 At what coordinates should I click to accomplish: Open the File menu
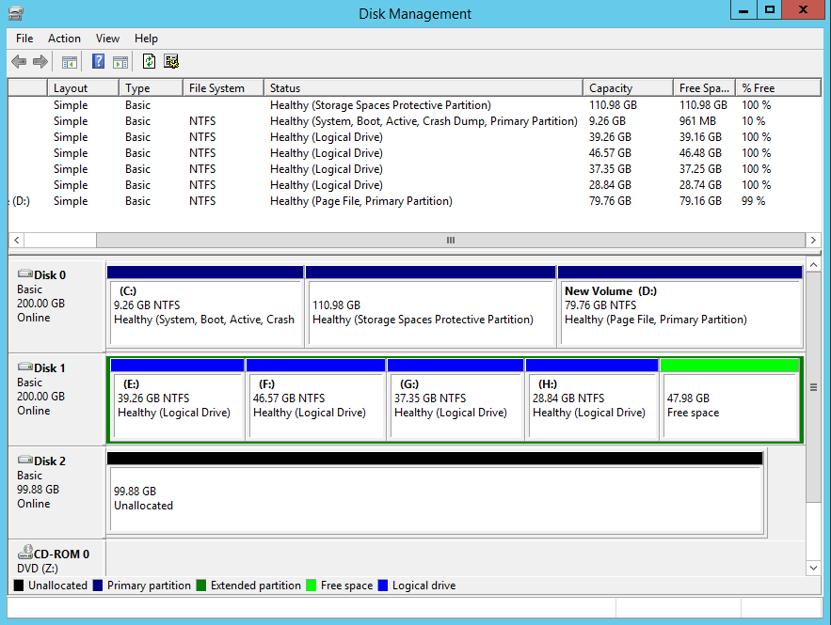24,39
